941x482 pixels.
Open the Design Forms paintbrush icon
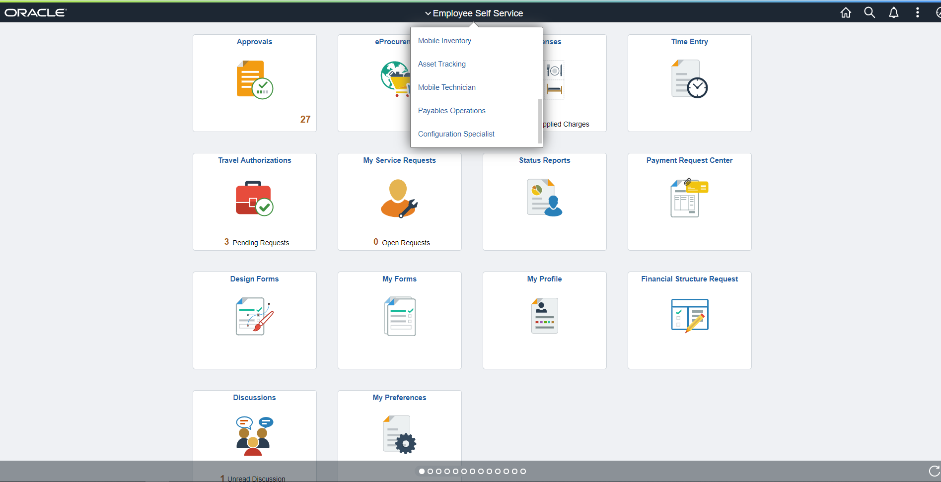[255, 317]
